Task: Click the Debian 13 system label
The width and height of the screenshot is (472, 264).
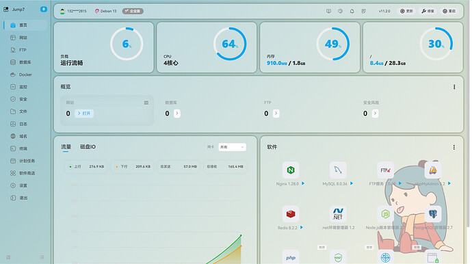Action: click(105, 11)
